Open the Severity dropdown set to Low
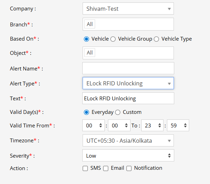Image resolution: width=210 pixels, height=184 pixels. point(128,156)
